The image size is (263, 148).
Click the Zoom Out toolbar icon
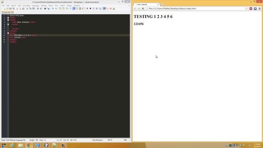56,9
